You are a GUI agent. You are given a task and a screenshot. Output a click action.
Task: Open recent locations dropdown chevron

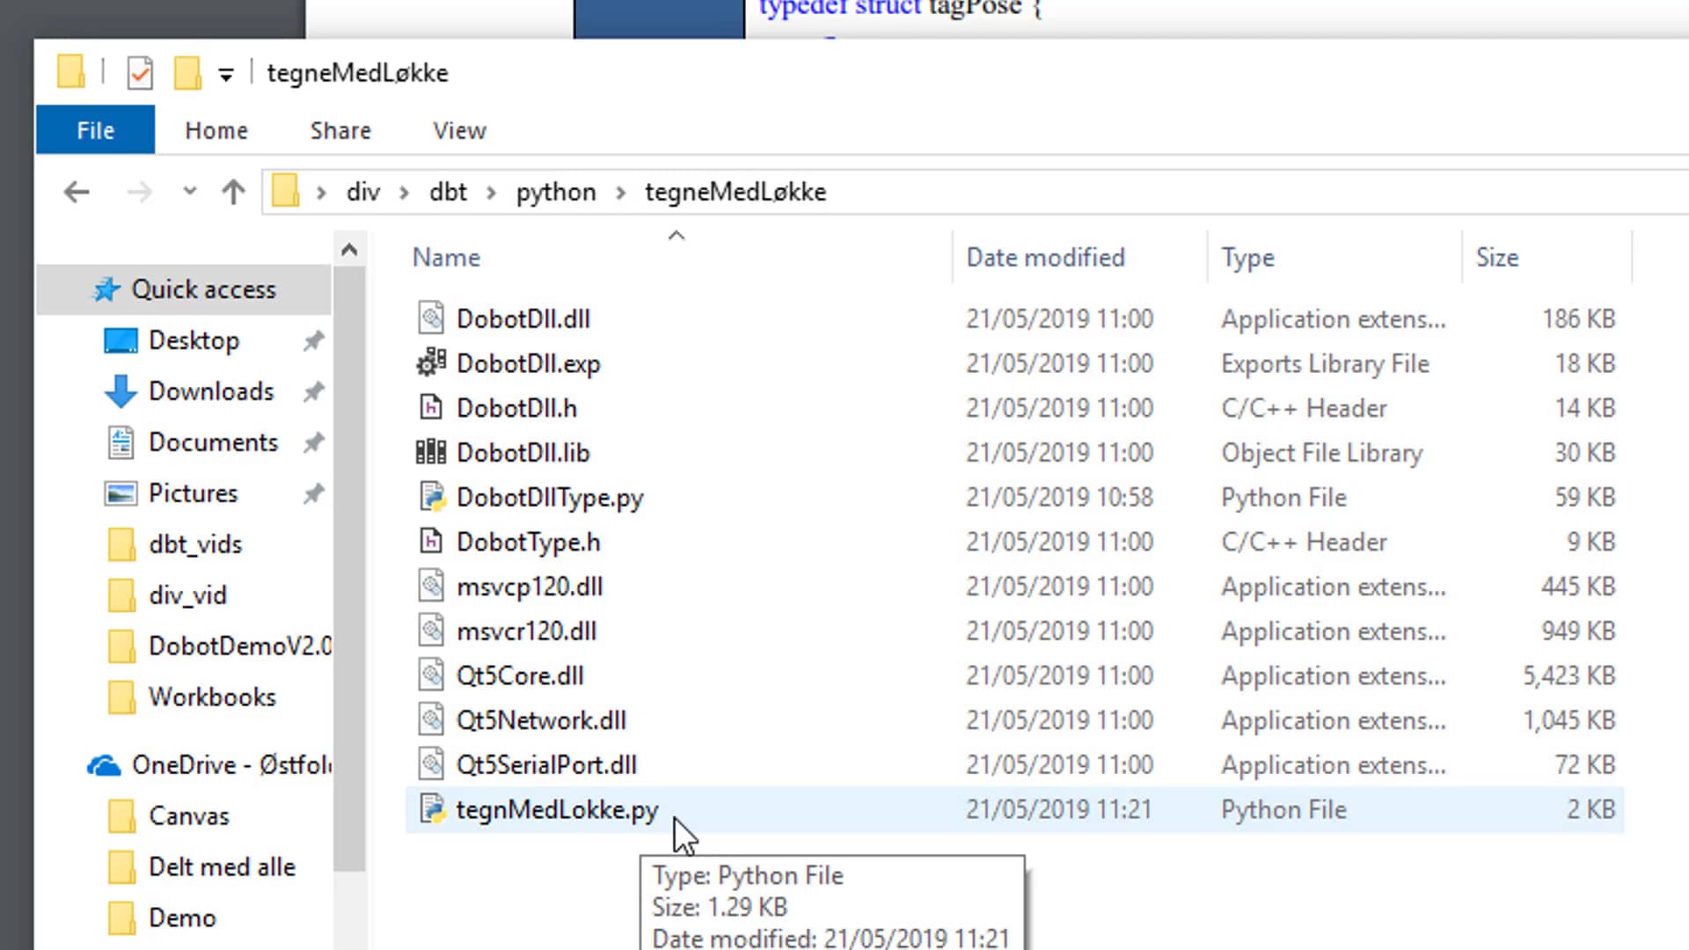coord(189,191)
